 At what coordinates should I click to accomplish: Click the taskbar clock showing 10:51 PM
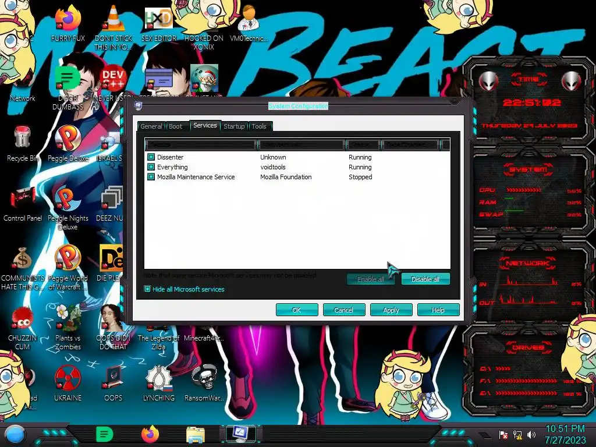pyautogui.click(x=565, y=434)
